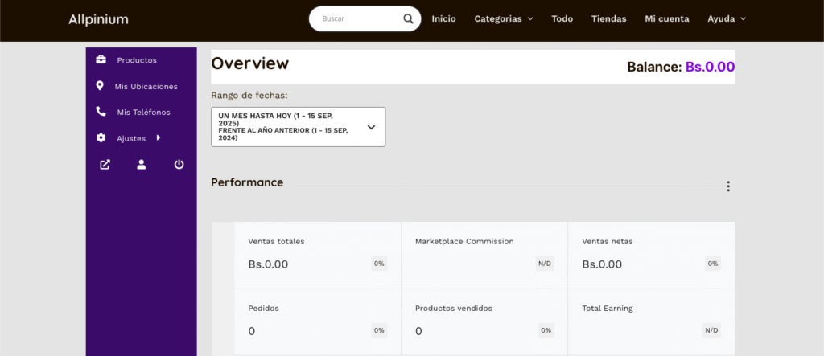
Task: Open Tiendas in the top navigation
Action: point(609,18)
